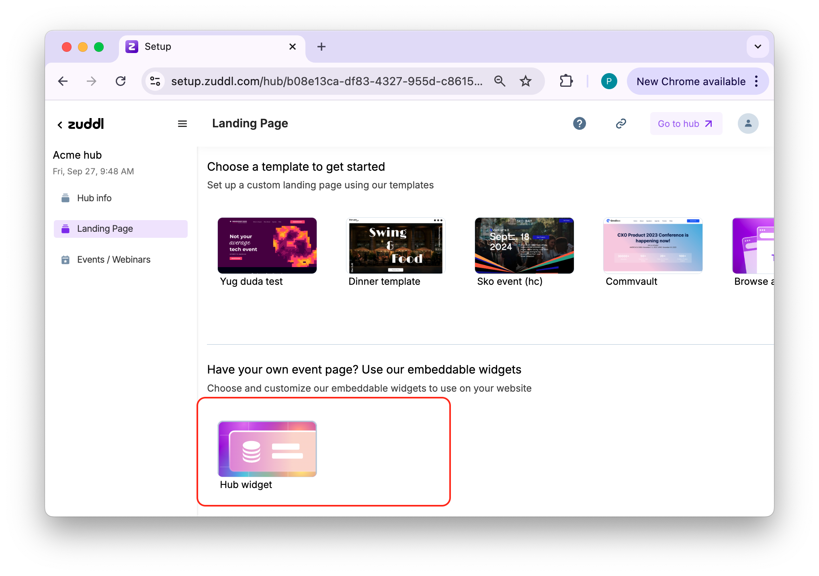
Task: Expand the tab search dropdown arrow
Action: [x=758, y=47]
